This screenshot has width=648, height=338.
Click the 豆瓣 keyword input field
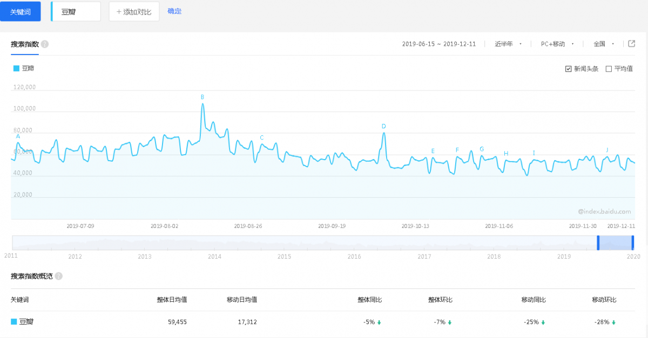(76, 11)
